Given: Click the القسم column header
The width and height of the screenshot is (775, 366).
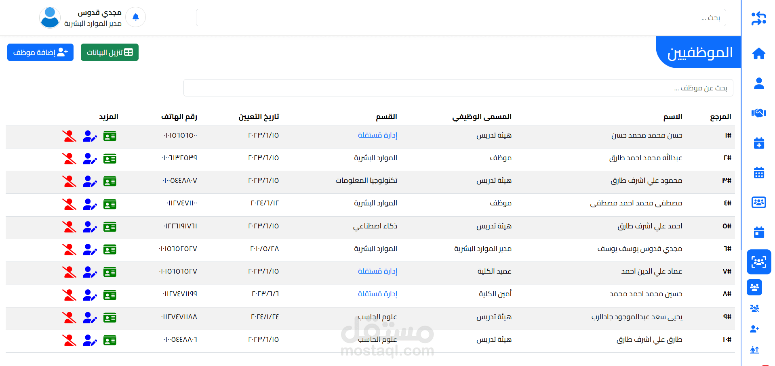Looking at the screenshot, I should click(x=386, y=117).
